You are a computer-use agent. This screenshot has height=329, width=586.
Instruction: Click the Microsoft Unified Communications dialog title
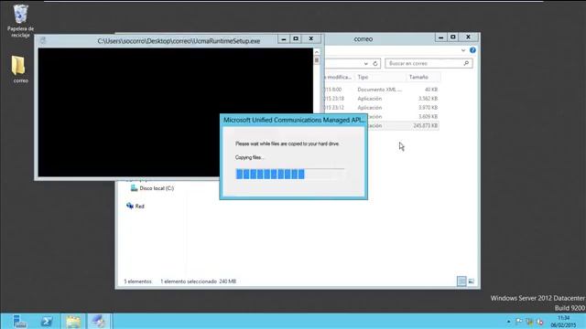294,120
